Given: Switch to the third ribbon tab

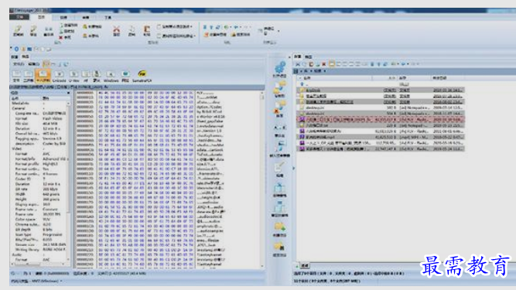Looking at the screenshot, I should pos(63,17).
